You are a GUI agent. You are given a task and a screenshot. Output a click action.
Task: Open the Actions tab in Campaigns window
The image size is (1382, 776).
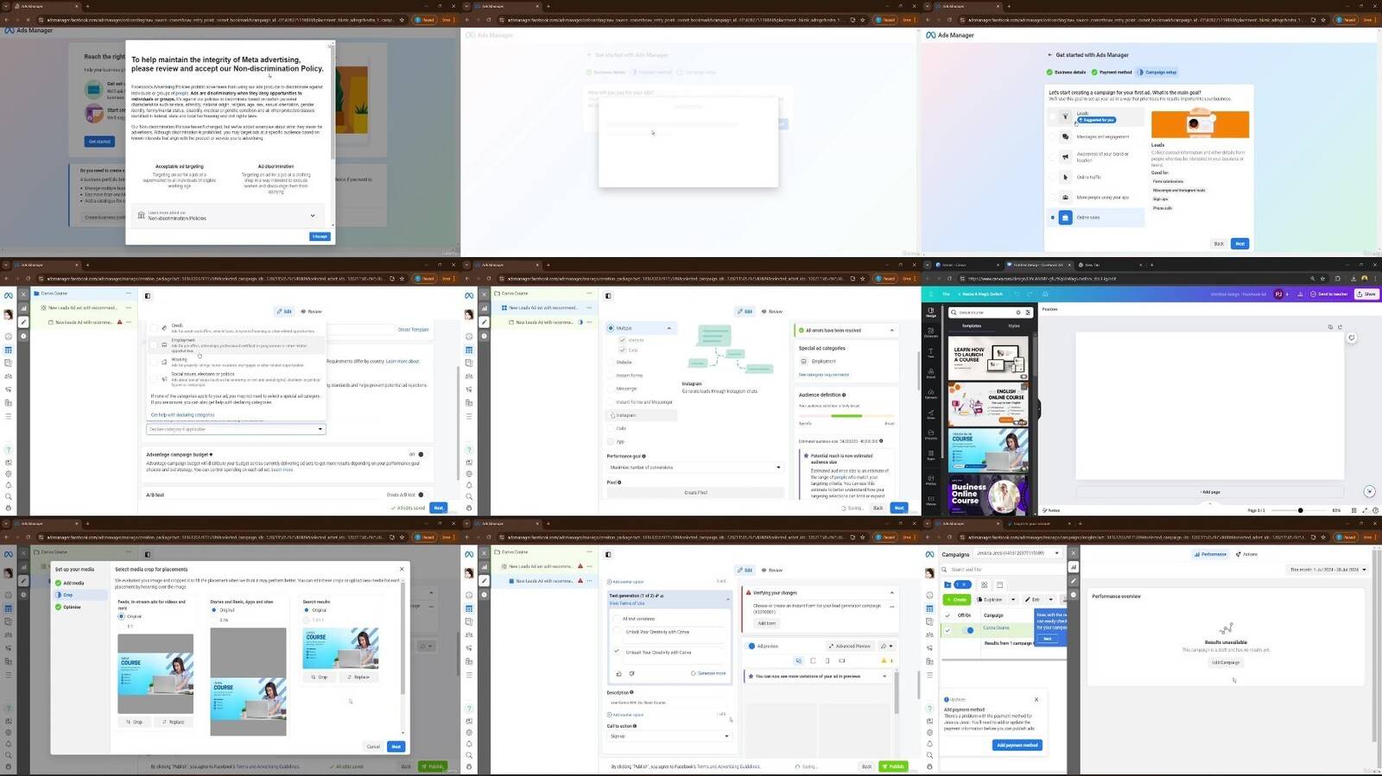pyautogui.click(x=1246, y=554)
